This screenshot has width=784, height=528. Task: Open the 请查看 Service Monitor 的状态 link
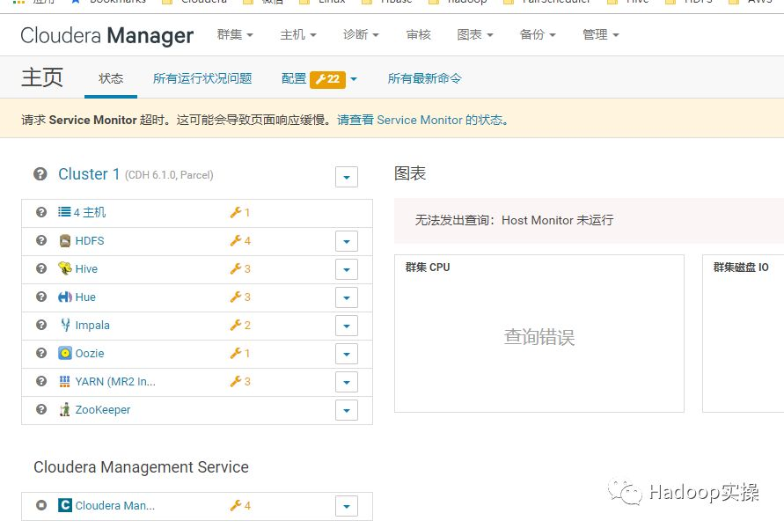(422, 120)
